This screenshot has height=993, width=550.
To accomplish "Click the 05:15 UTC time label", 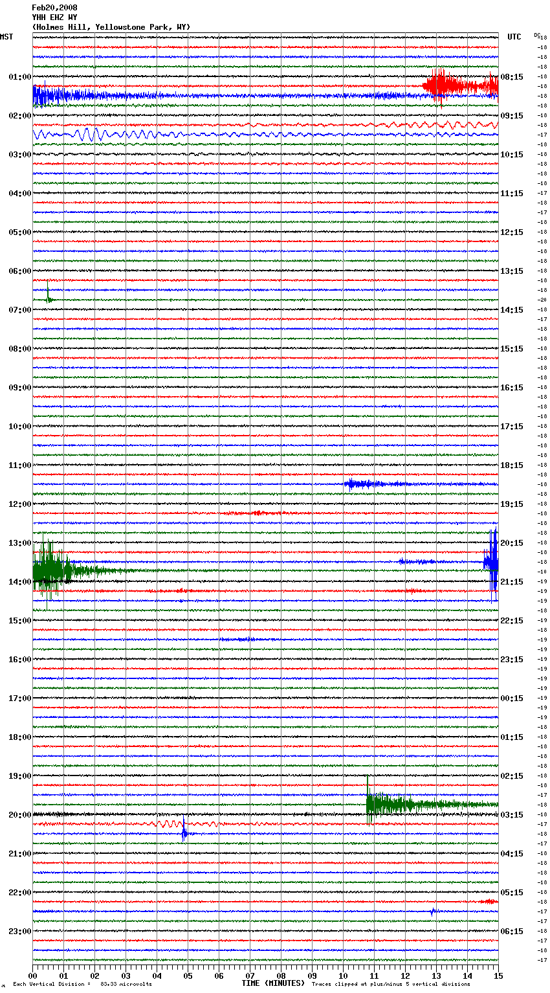I will click(x=512, y=893).
